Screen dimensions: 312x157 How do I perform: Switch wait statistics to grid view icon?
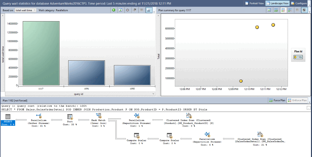click(x=141, y=10)
